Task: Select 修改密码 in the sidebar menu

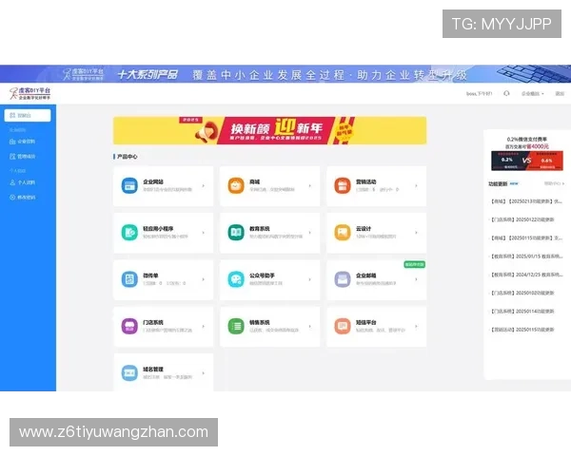Action: (28, 197)
